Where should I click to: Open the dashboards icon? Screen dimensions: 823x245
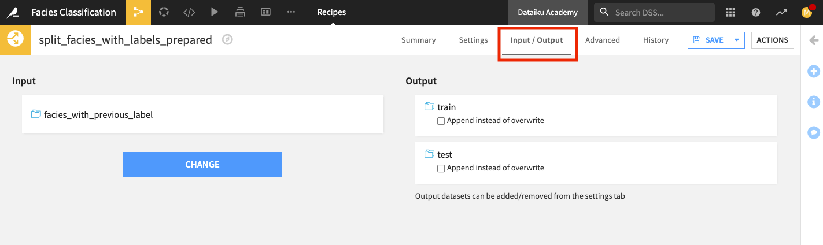pos(266,12)
